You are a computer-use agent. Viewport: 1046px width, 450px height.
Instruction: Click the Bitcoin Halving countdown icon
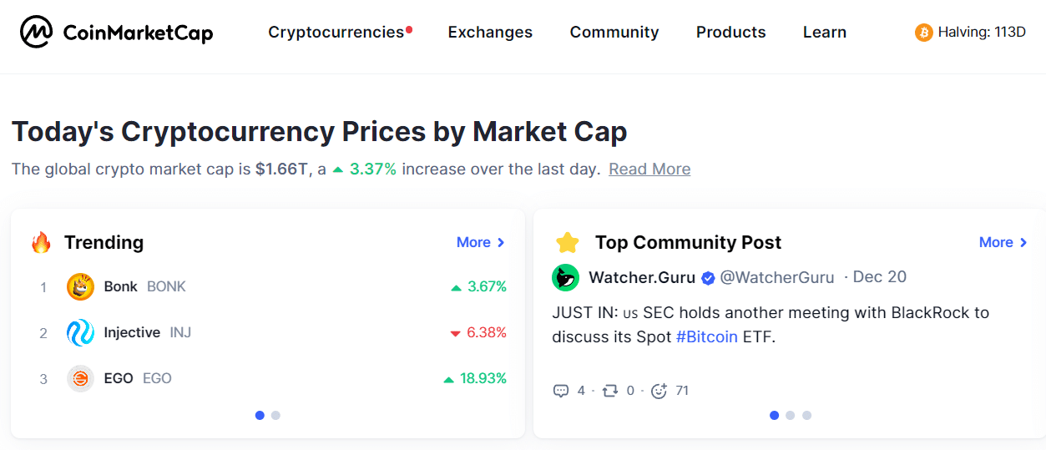point(923,33)
